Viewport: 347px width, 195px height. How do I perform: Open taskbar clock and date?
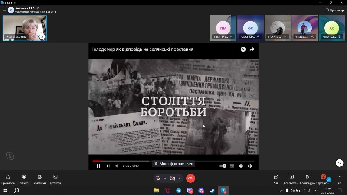pos(327,191)
